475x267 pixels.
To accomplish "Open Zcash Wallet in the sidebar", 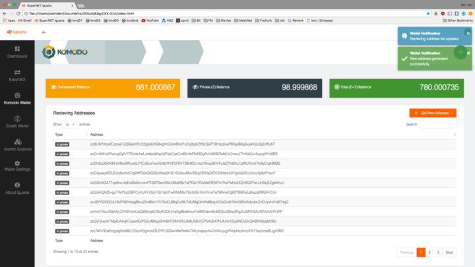I will click(17, 122).
